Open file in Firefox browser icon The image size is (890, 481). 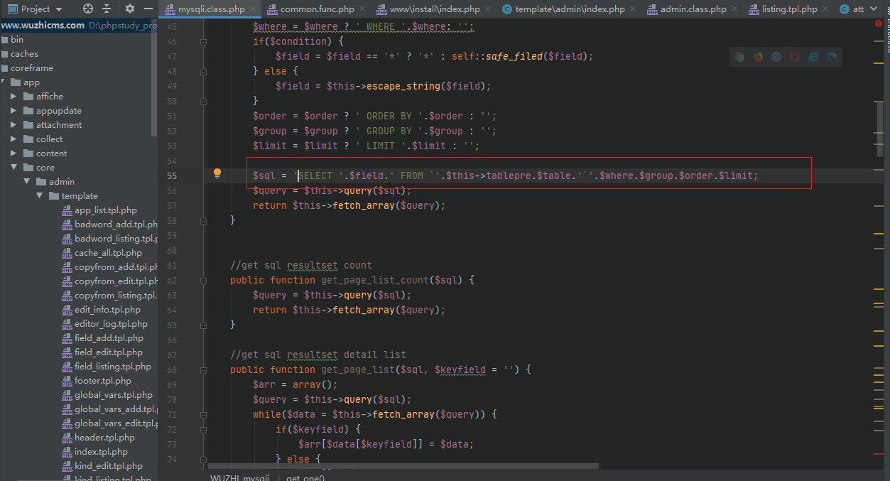[758, 57]
